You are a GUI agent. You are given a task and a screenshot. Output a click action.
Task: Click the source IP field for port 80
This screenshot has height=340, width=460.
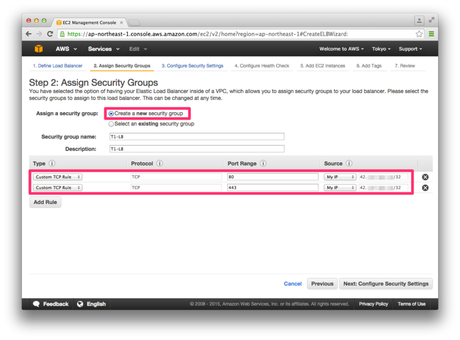coord(383,177)
